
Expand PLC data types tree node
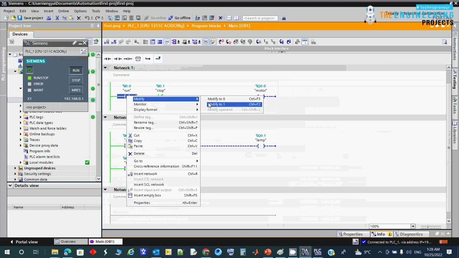21,123
